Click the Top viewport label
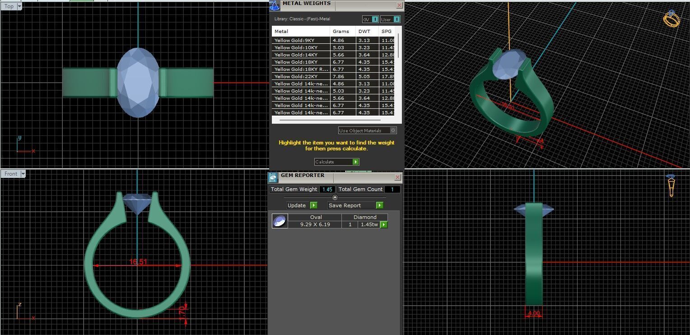This screenshot has width=690, height=335. coord(9,6)
